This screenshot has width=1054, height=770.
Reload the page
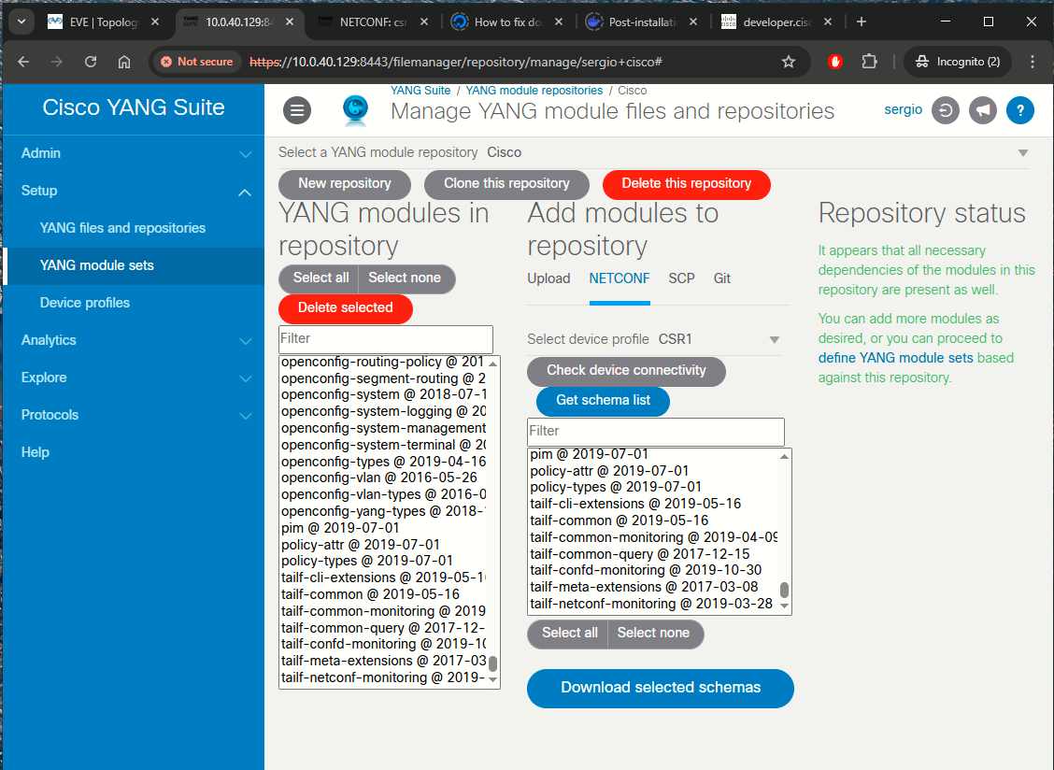pos(91,62)
